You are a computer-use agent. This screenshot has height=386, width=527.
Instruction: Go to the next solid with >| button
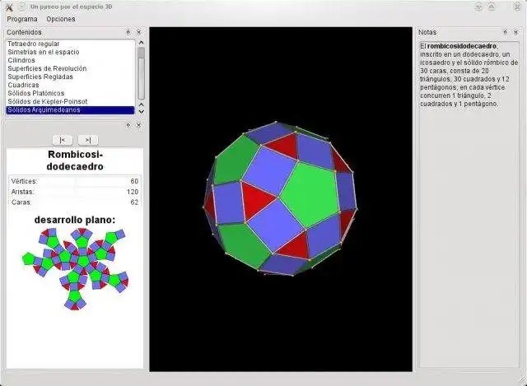[x=88, y=140]
